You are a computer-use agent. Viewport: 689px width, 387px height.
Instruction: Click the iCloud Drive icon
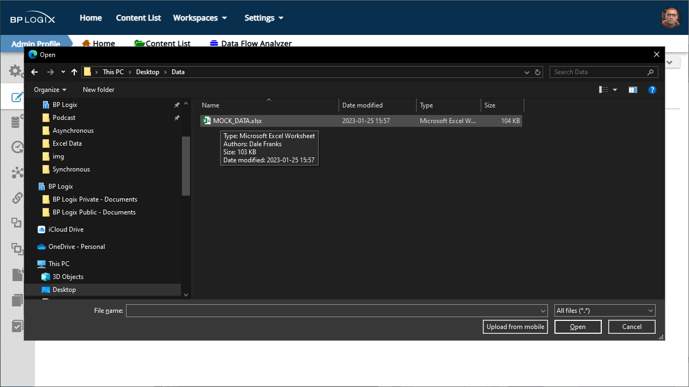(41, 230)
